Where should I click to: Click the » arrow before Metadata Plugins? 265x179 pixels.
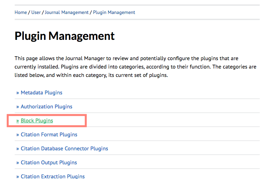(x=18, y=93)
